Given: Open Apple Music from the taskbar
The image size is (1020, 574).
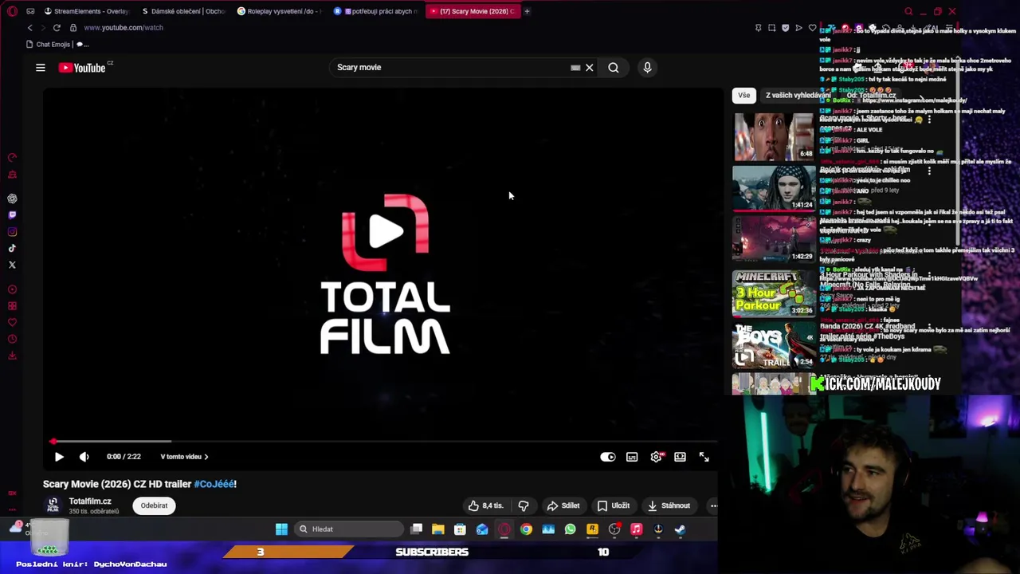Looking at the screenshot, I should coord(636,529).
